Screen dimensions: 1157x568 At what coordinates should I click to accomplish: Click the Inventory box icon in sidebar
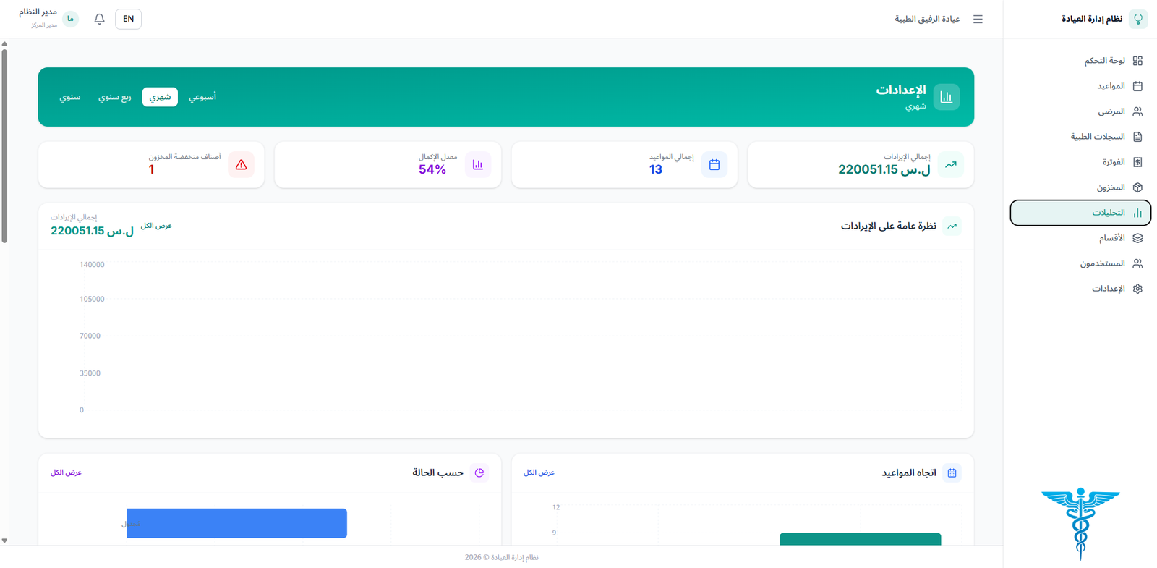tap(1137, 187)
